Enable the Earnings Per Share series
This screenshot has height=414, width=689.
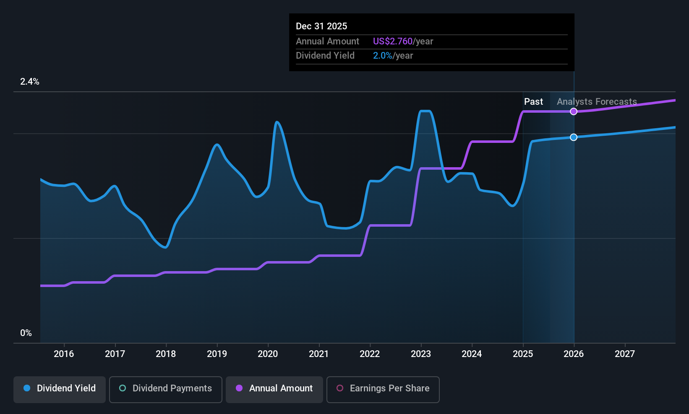click(383, 390)
